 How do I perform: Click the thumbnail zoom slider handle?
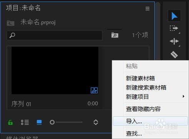(x=52, y=122)
